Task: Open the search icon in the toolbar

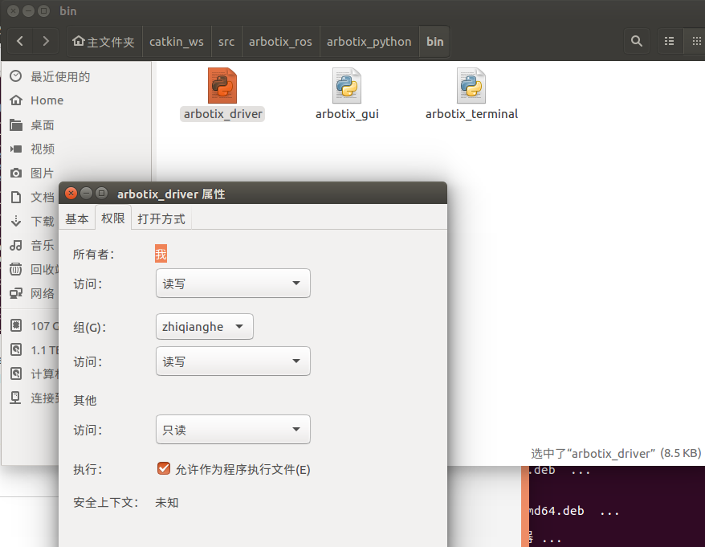Action: [636, 41]
